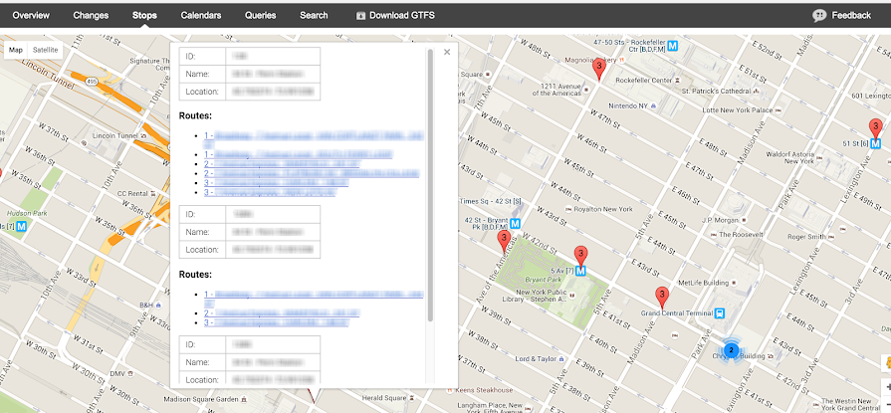Select the red marker near Magnolia Bakery
This screenshot has width=891, height=413.
coord(598,70)
